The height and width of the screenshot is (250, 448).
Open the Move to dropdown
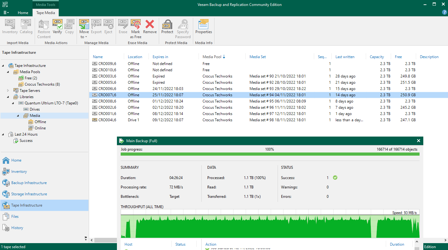[84, 29]
